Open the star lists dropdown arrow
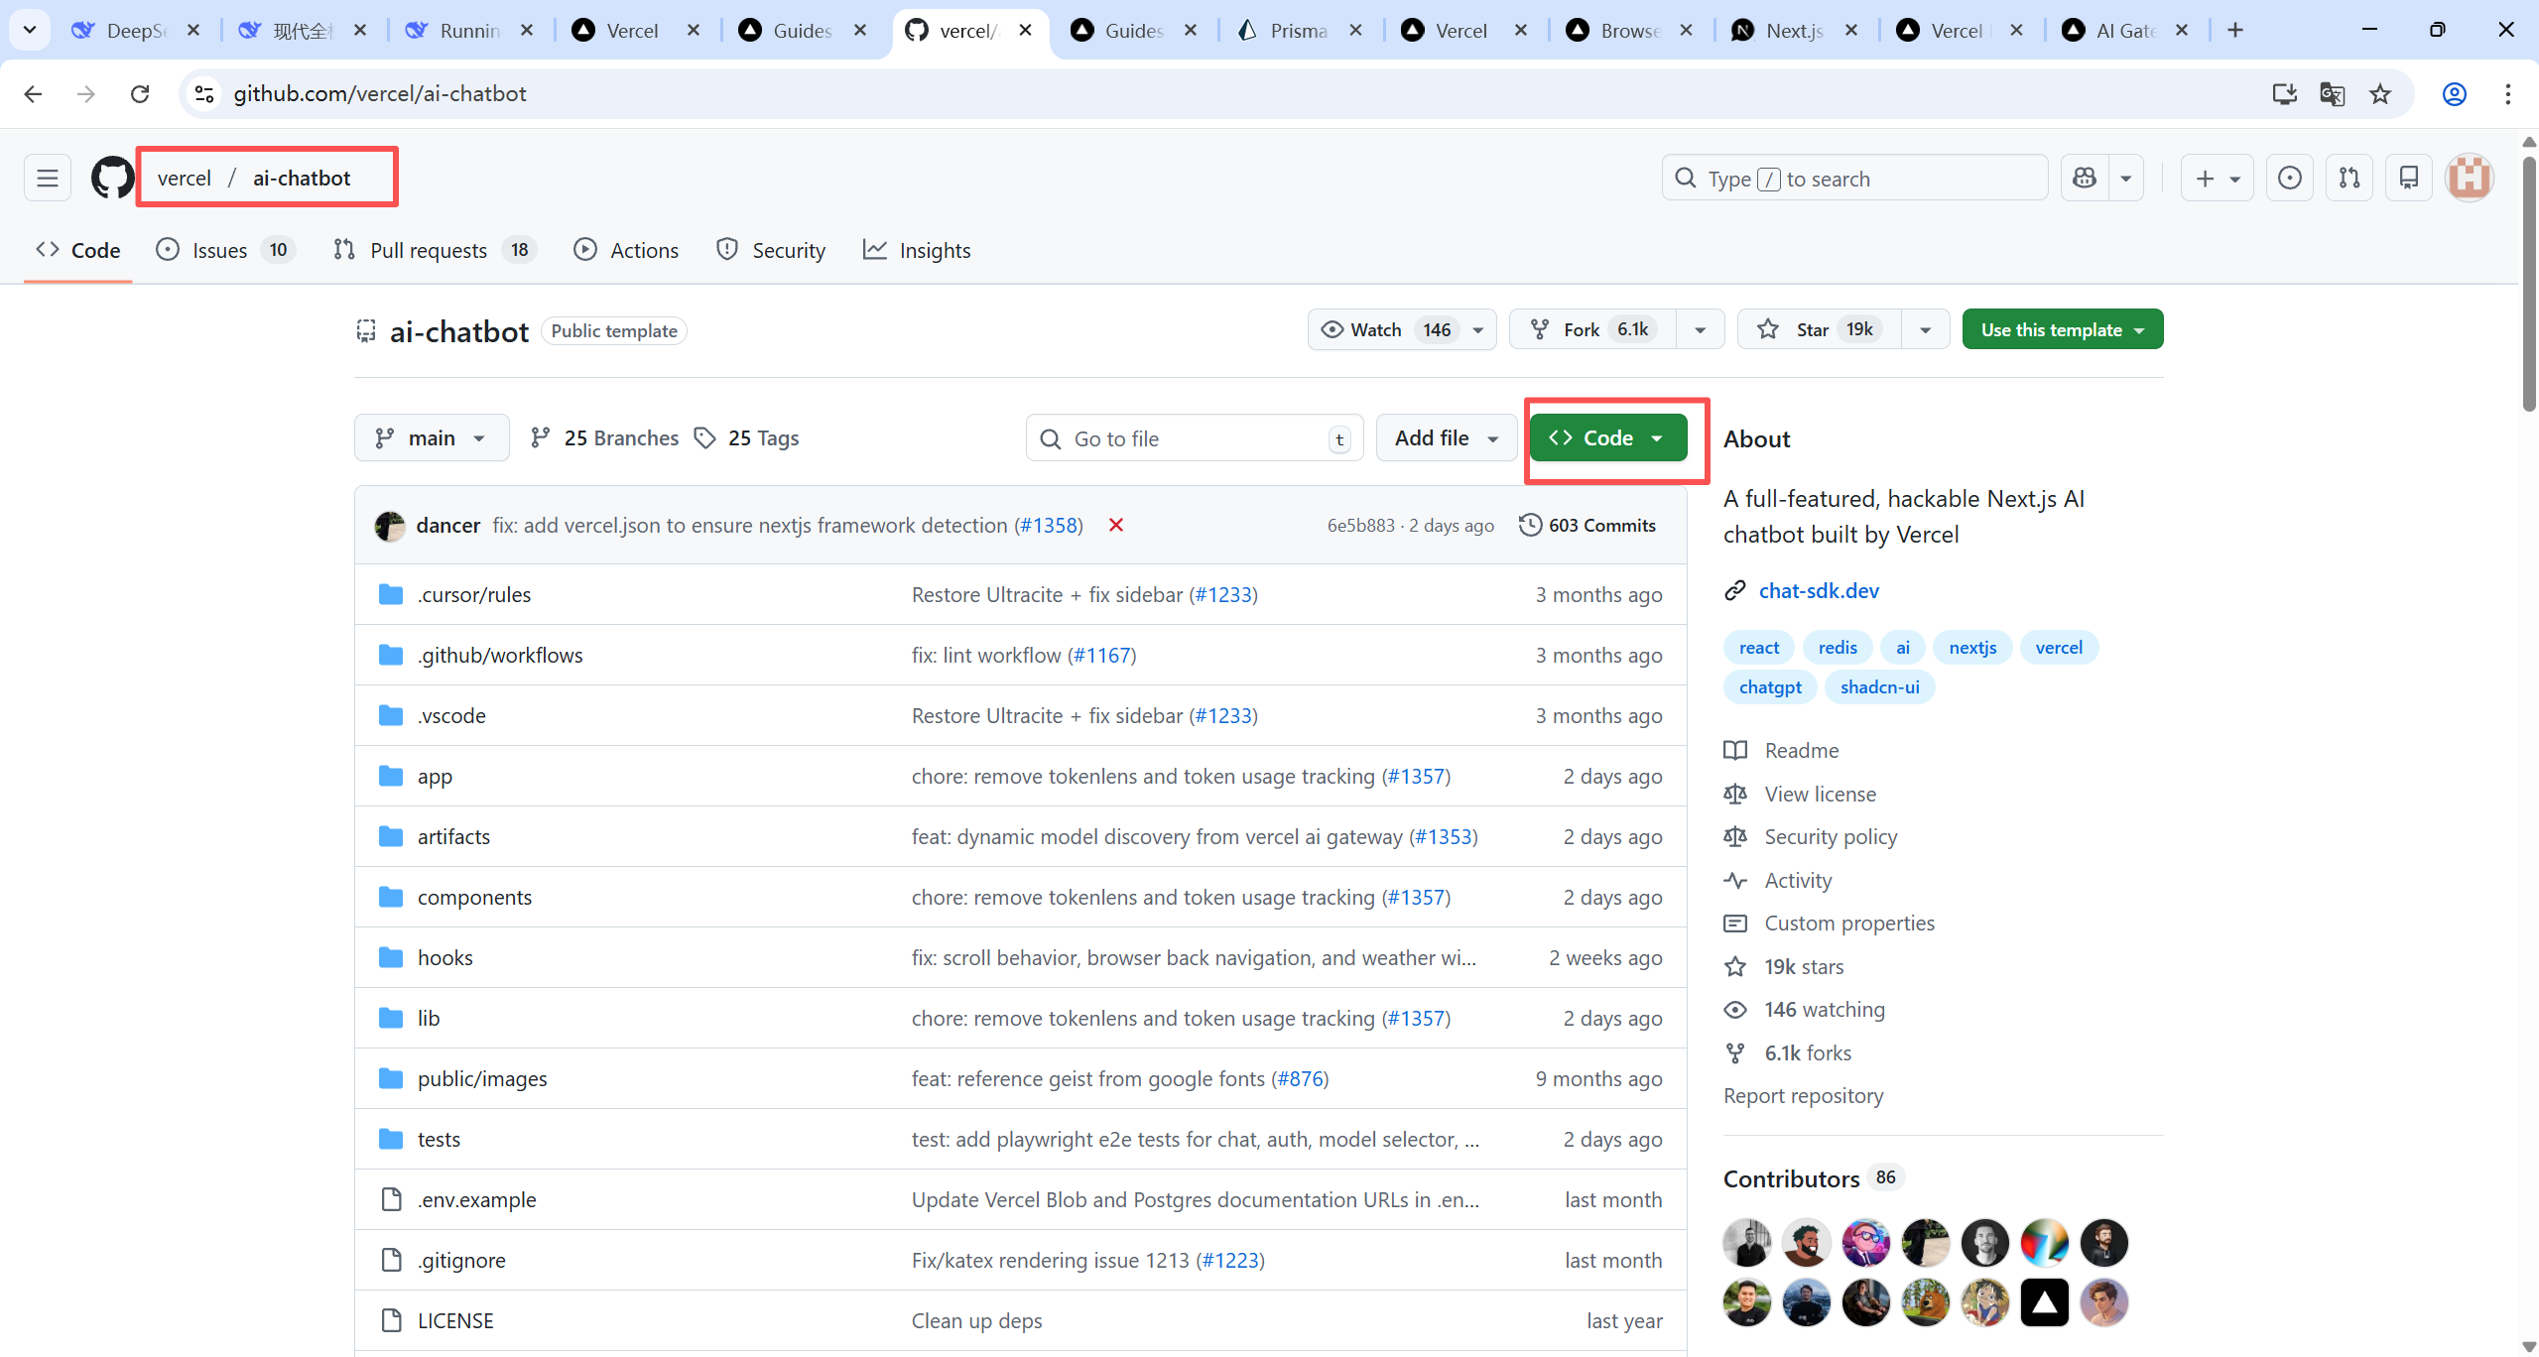Image resolution: width=2539 pixels, height=1357 pixels. pyautogui.click(x=1926, y=329)
